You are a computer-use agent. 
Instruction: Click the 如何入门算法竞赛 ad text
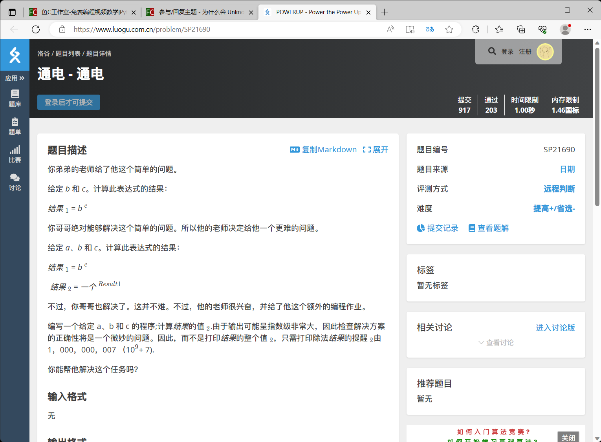(x=493, y=432)
